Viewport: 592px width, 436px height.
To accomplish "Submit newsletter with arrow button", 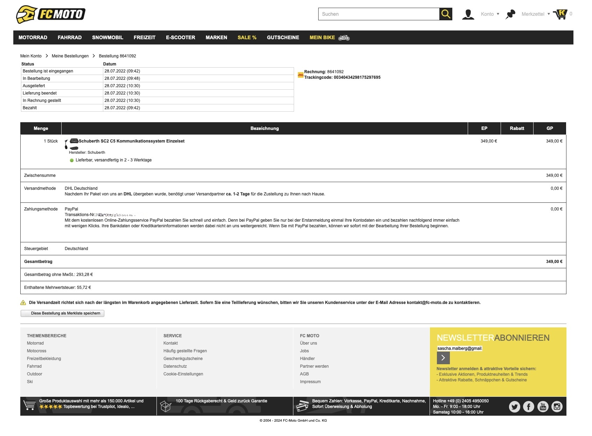I will point(443,358).
